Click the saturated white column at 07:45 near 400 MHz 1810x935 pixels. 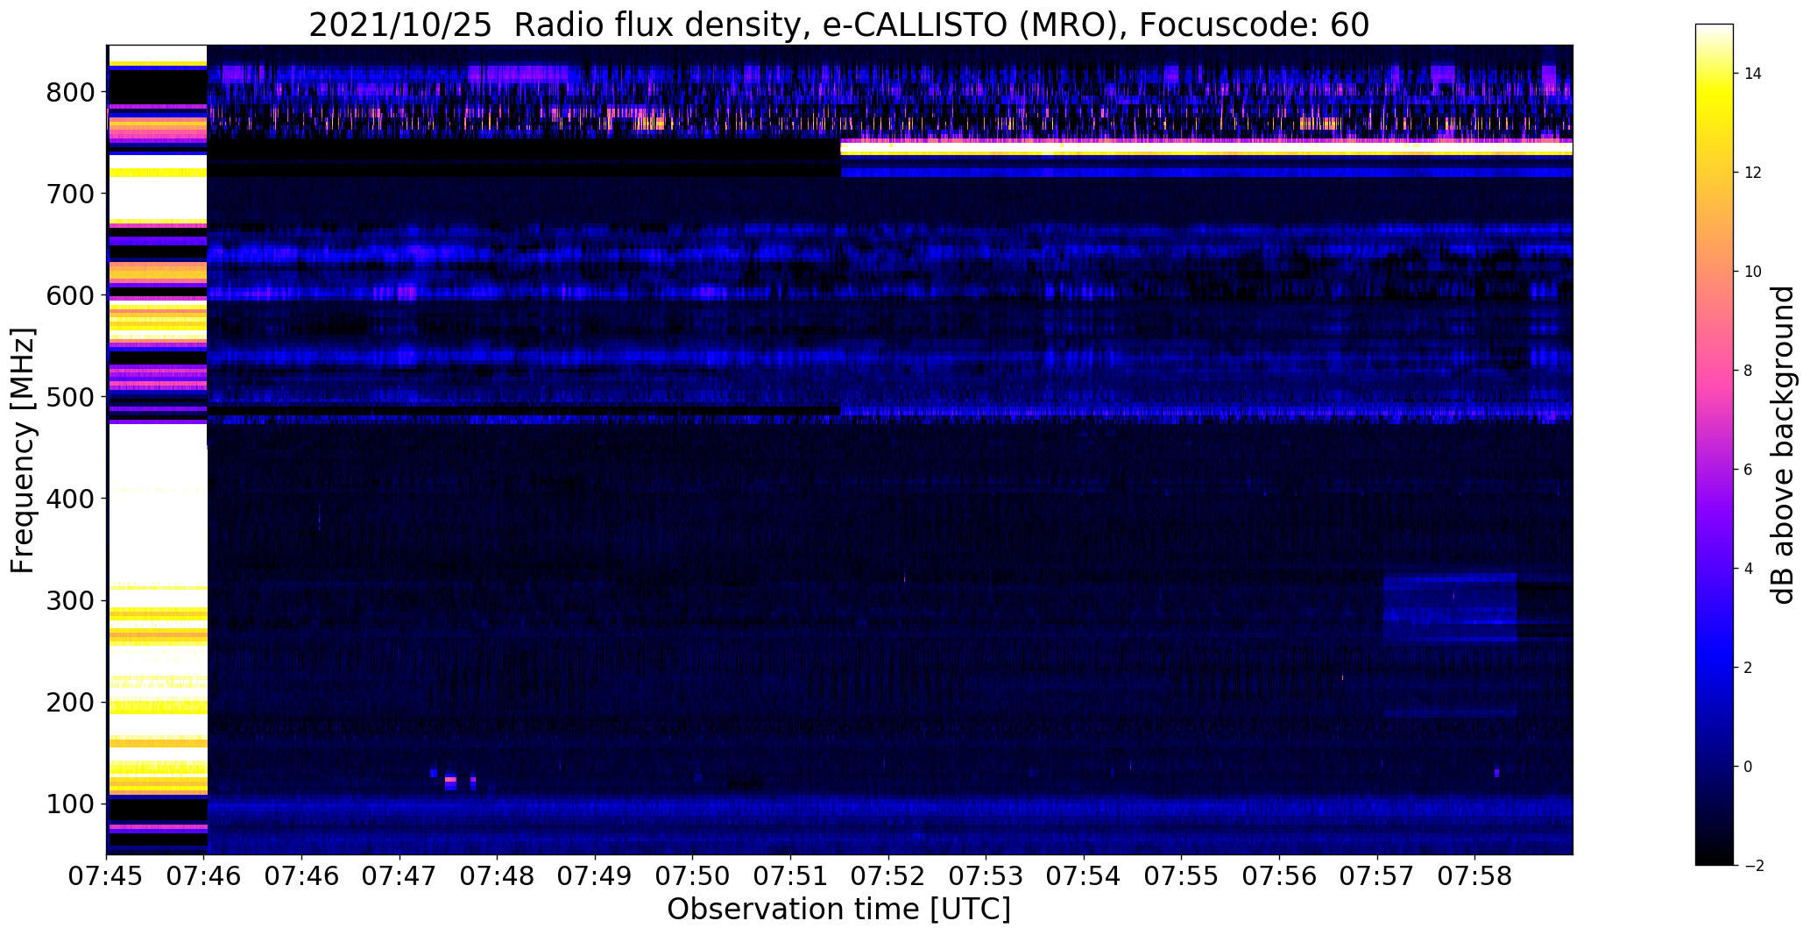[158, 499]
